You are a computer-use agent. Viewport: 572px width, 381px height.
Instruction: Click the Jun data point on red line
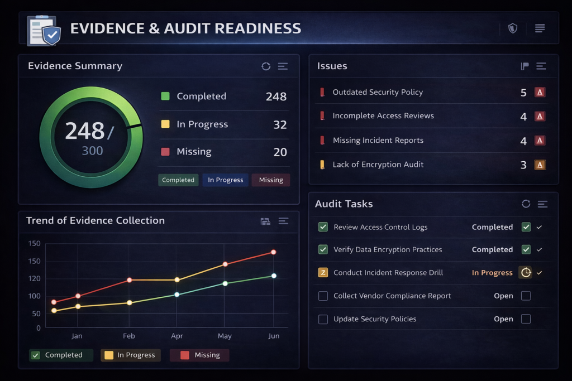point(274,252)
